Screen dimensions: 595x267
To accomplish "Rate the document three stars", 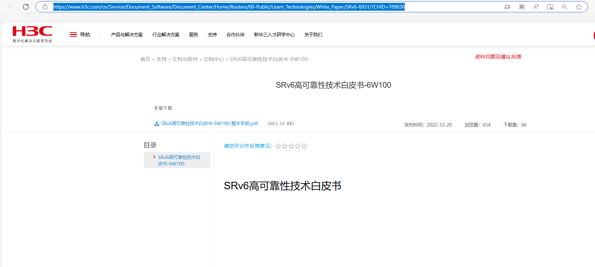I will 291,146.
